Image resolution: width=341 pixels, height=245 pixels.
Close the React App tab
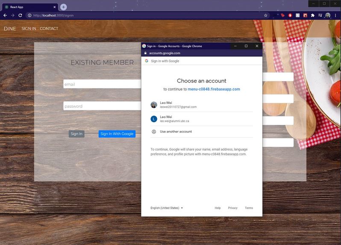click(55, 7)
